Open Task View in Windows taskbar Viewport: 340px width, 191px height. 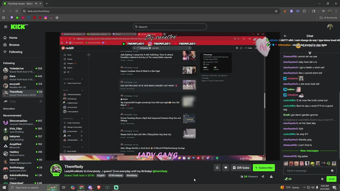point(64,188)
